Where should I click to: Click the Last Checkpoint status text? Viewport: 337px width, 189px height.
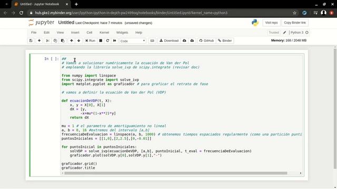99,23
